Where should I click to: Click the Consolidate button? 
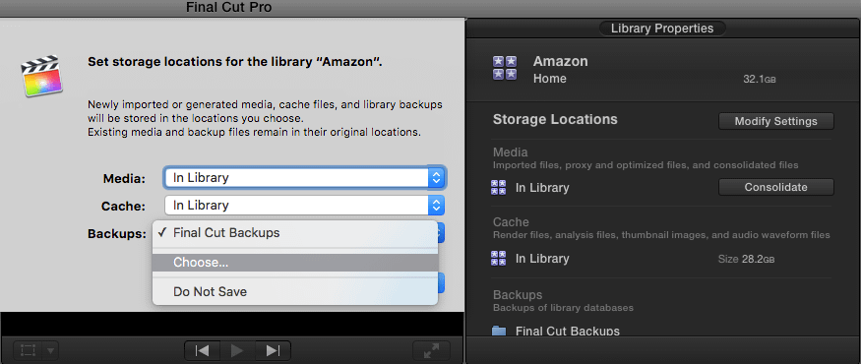point(776,187)
